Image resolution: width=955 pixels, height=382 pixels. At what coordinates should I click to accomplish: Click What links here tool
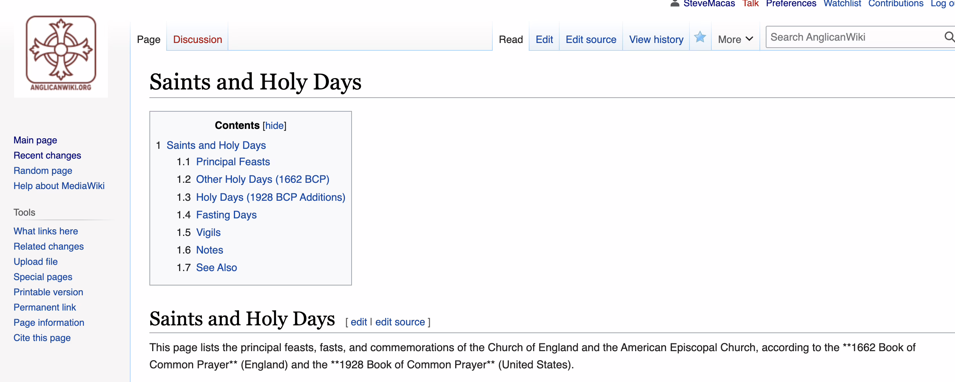46,231
